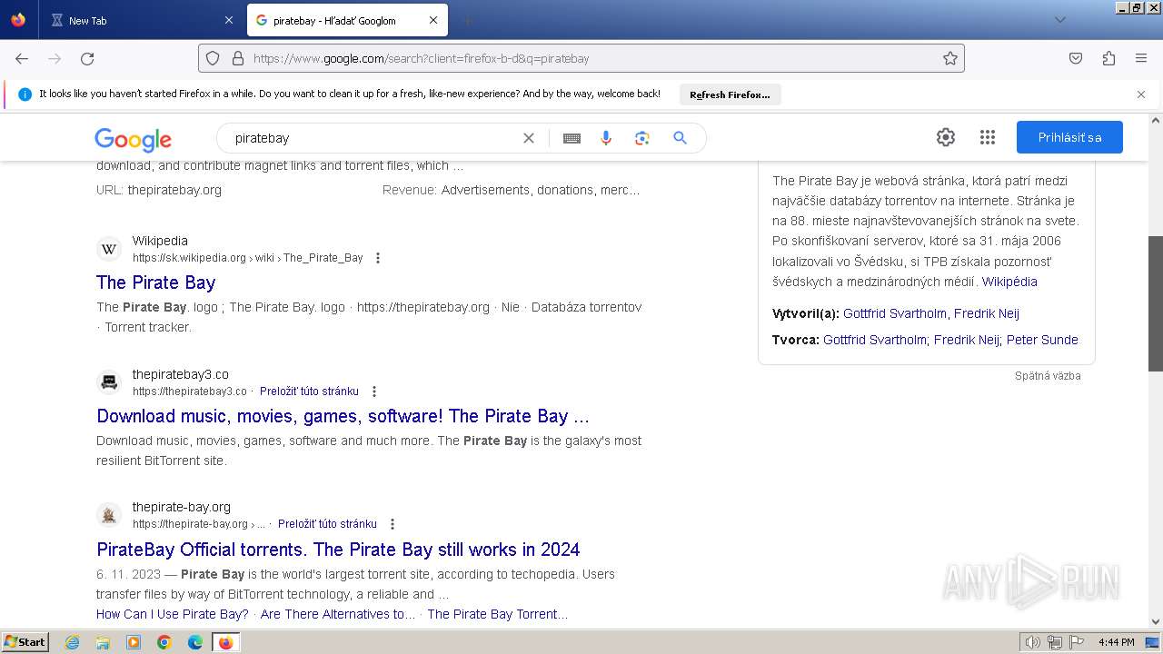Launch Microsoft Edge from the taskbar
Viewport: 1163px width, 654px height.
pyautogui.click(x=195, y=642)
